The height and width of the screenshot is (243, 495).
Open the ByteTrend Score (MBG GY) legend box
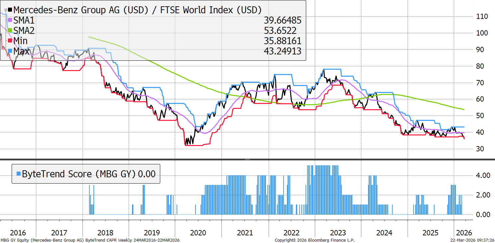coord(86,174)
